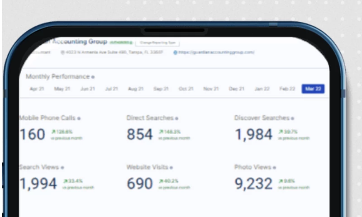The image size is (362, 217).
Task: Click the globe icon before the website URL
Action: point(176,52)
